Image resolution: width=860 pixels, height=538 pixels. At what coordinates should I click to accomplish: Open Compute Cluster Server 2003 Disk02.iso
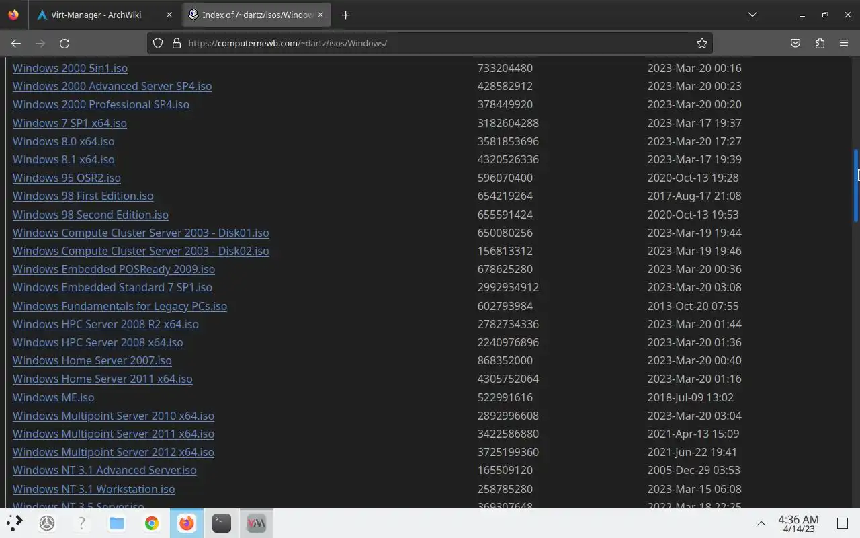(141, 251)
